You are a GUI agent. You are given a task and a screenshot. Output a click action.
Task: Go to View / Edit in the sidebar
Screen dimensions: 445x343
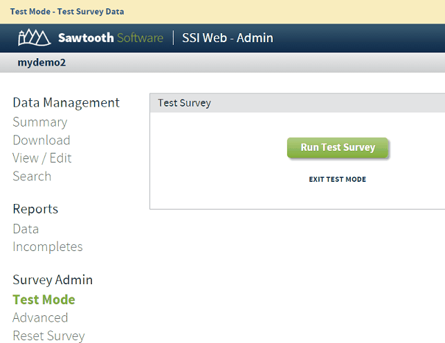coord(42,158)
